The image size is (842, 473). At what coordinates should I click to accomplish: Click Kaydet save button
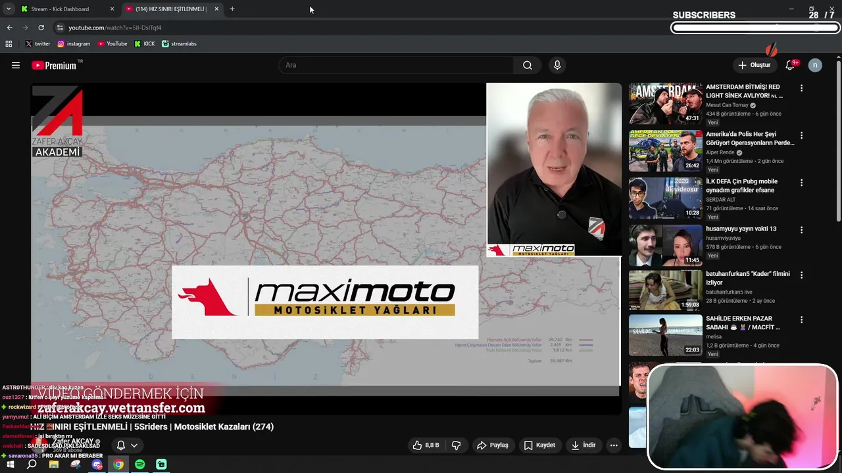point(539,445)
